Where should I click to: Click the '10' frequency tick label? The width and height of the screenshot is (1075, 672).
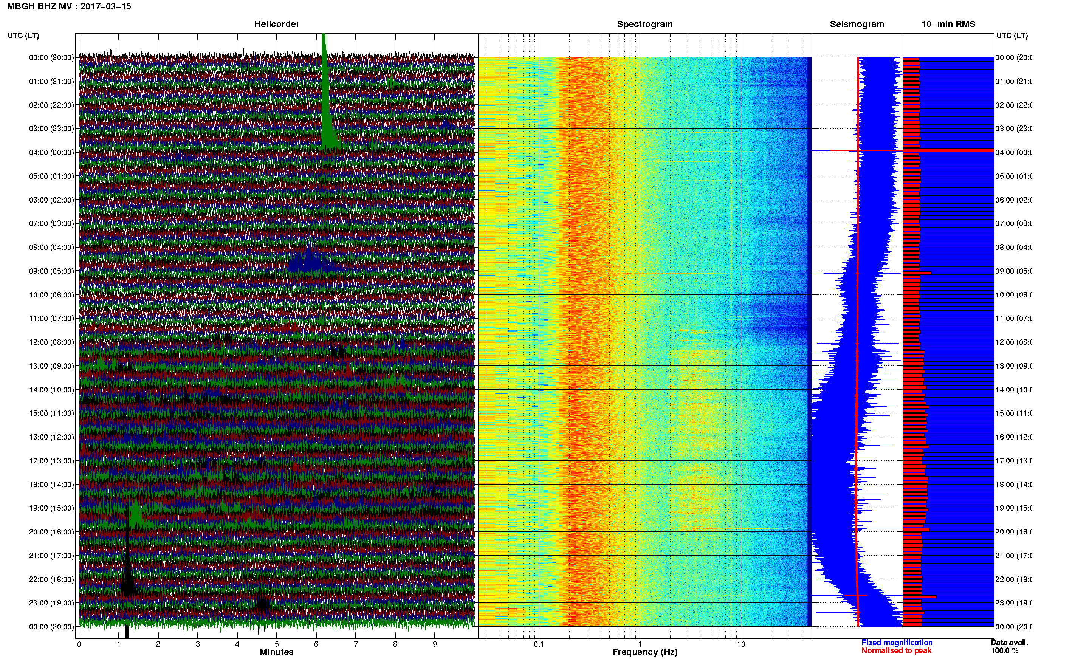741,644
